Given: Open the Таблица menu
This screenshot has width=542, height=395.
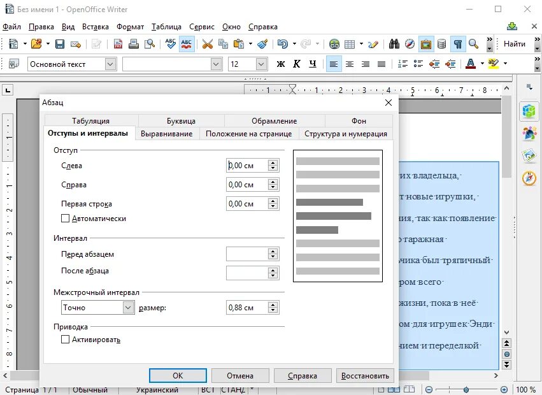Looking at the screenshot, I should 166,27.
